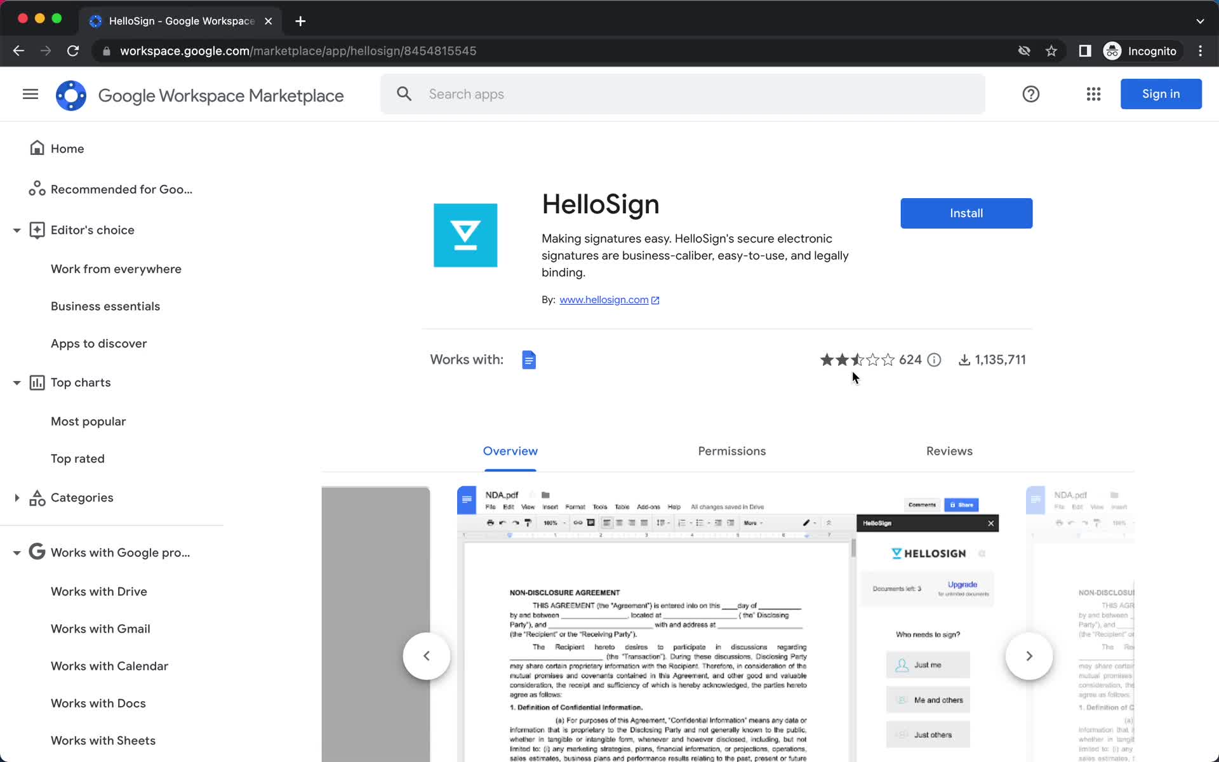
Task: Click the Google apps grid icon
Action: pyautogui.click(x=1093, y=94)
